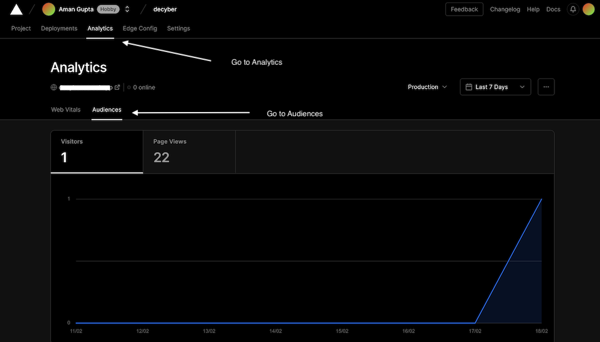The image size is (600, 342).
Task: Open notifications bell icon
Action: click(573, 10)
